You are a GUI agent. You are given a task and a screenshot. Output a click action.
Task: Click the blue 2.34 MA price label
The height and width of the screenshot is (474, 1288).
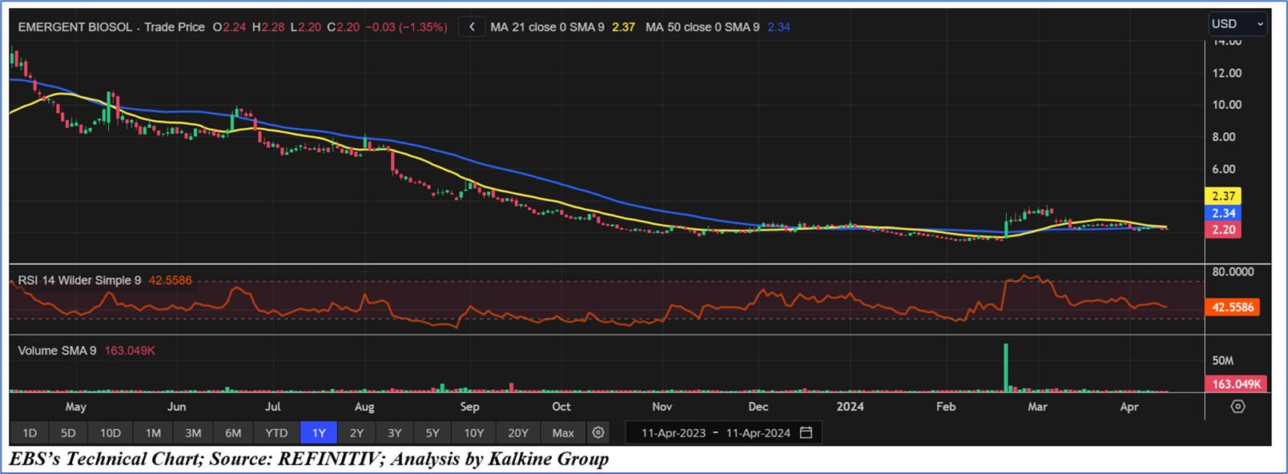coord(1223,213)
